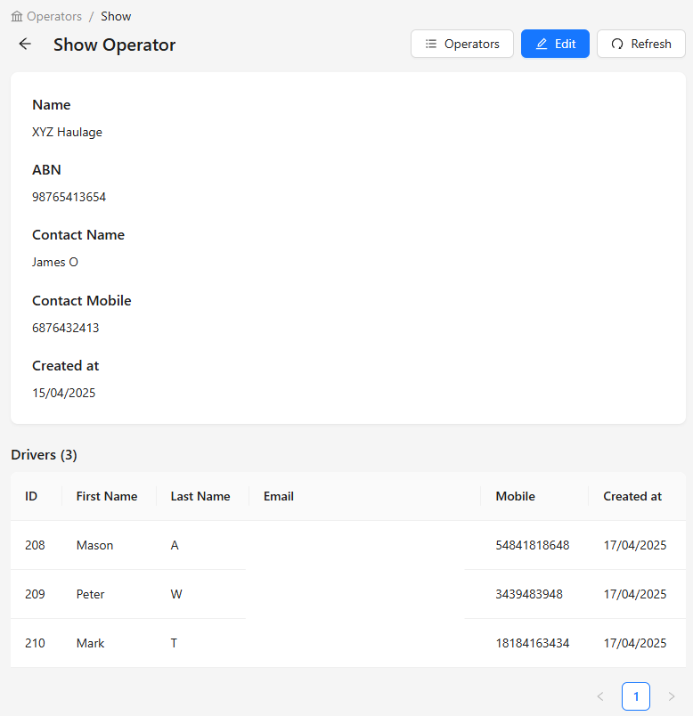The image size is (693, 716).
Task: Click the Edit button label
Action: click(x=565, y=44)
